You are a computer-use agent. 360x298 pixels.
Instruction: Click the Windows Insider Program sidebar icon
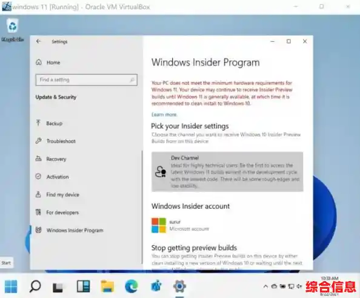pos(39,229)
